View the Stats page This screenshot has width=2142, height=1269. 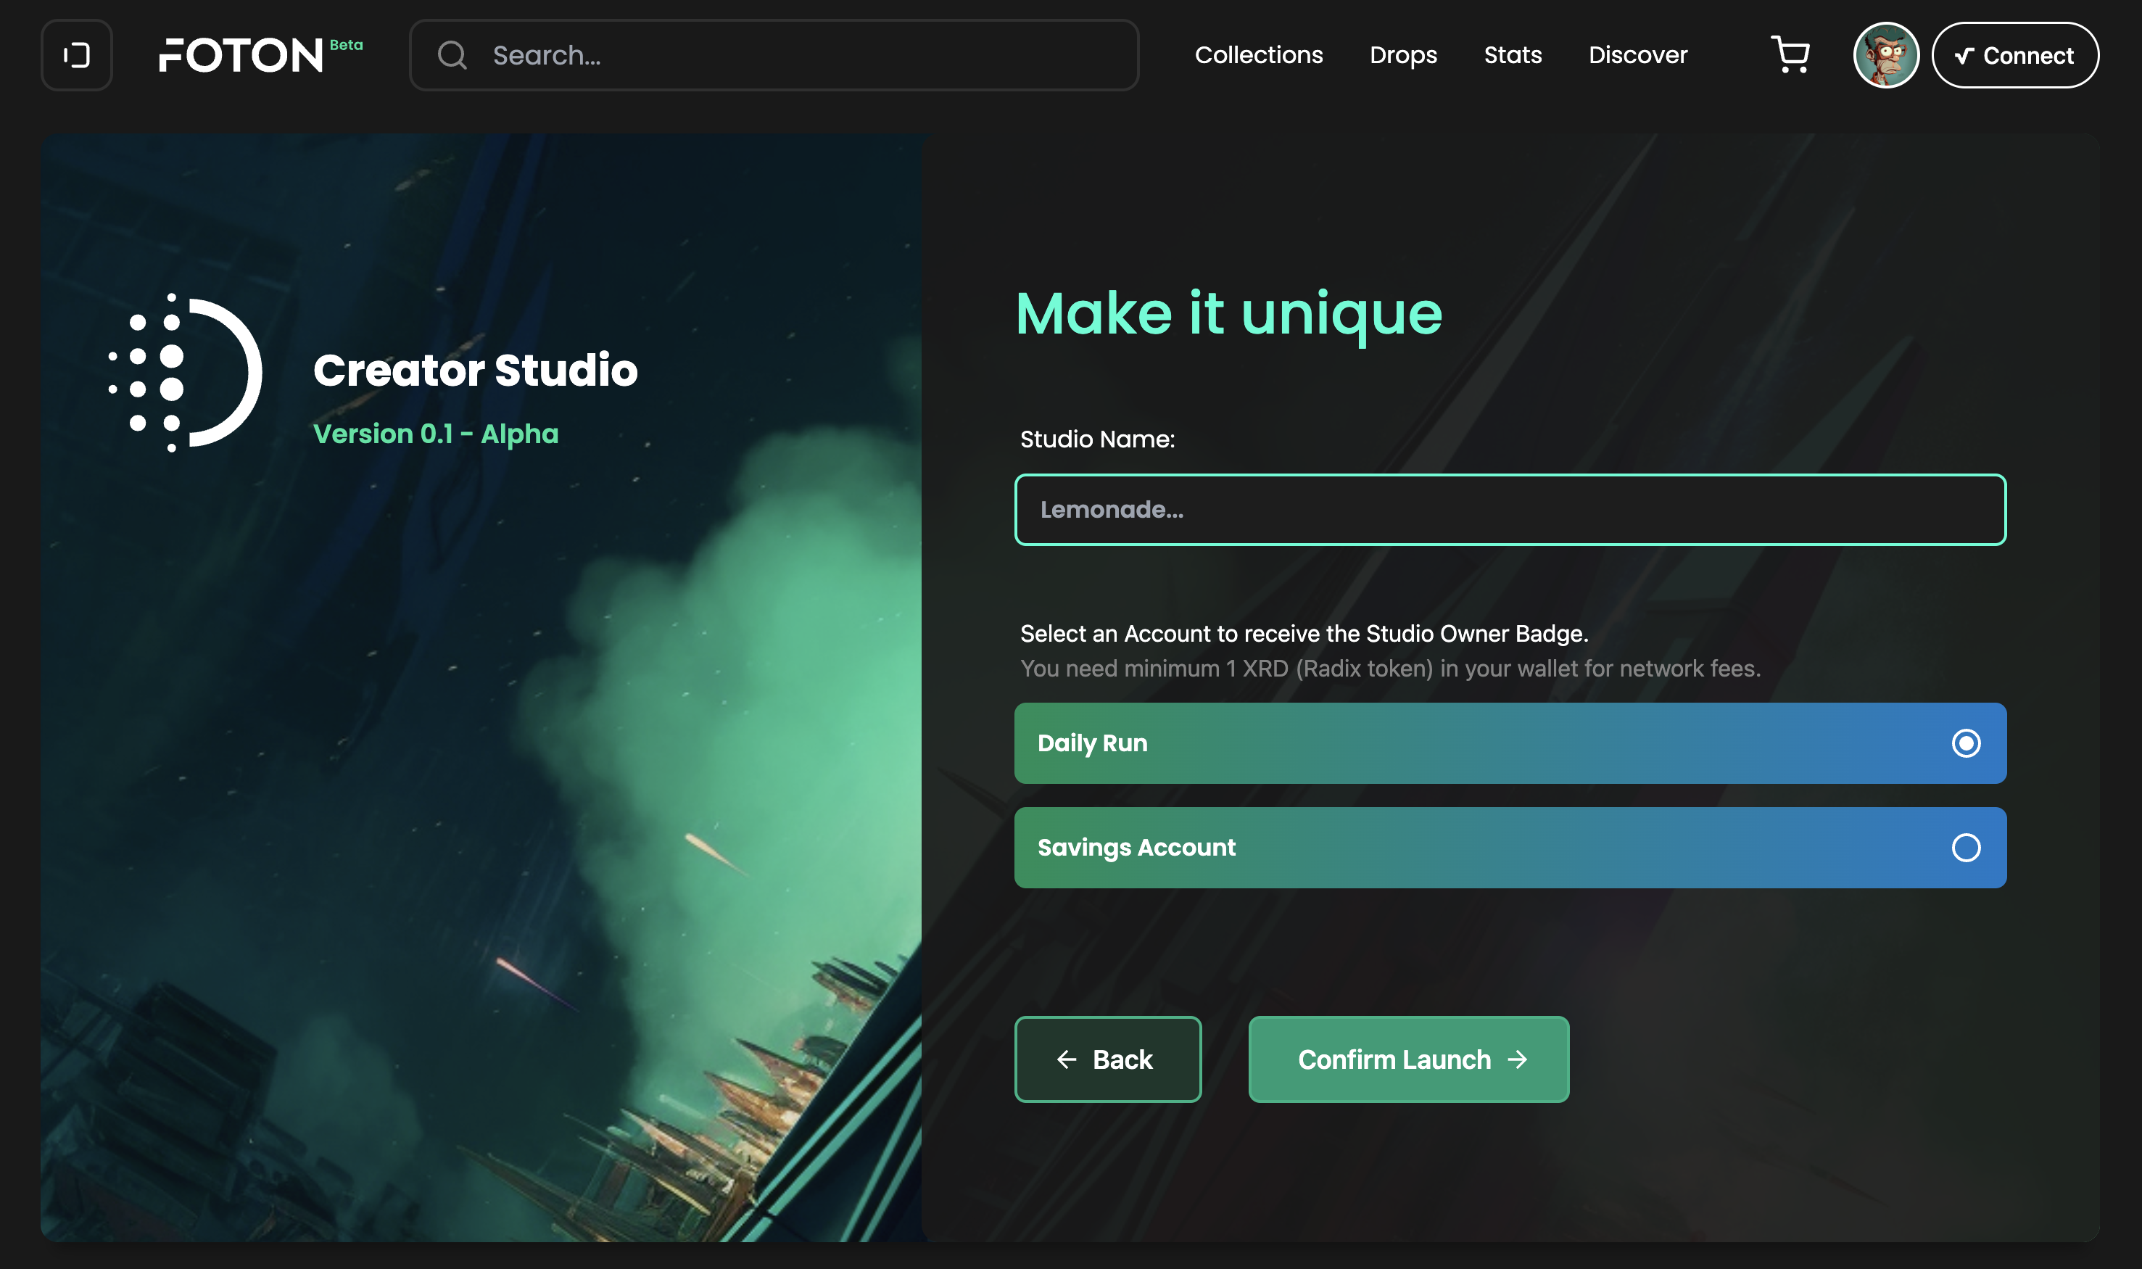tap(1513, 54)
